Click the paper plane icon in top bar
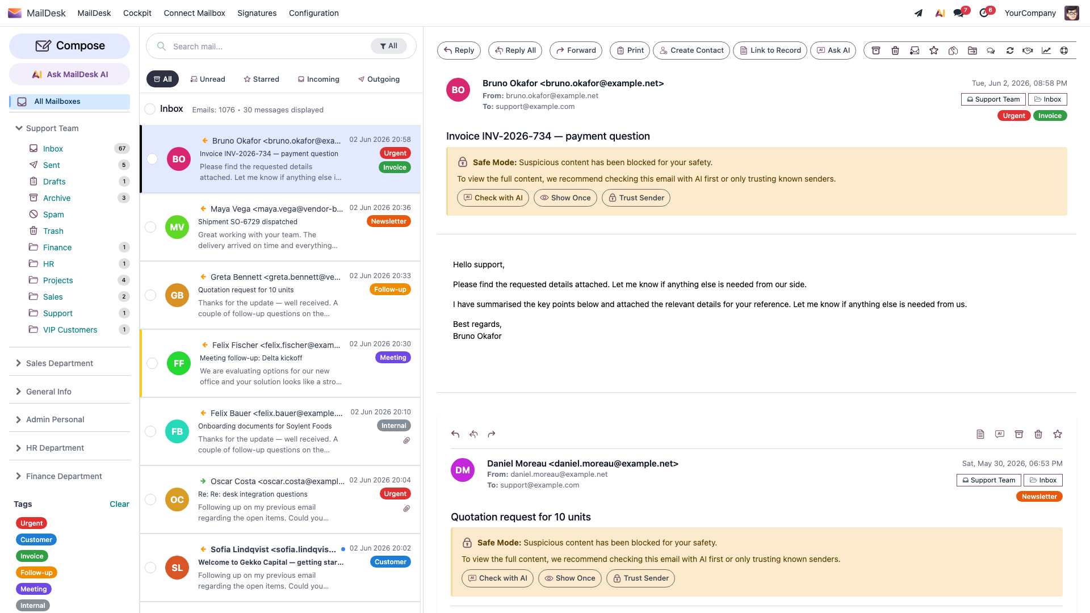Screen dimensions: 1090x613 919,13
